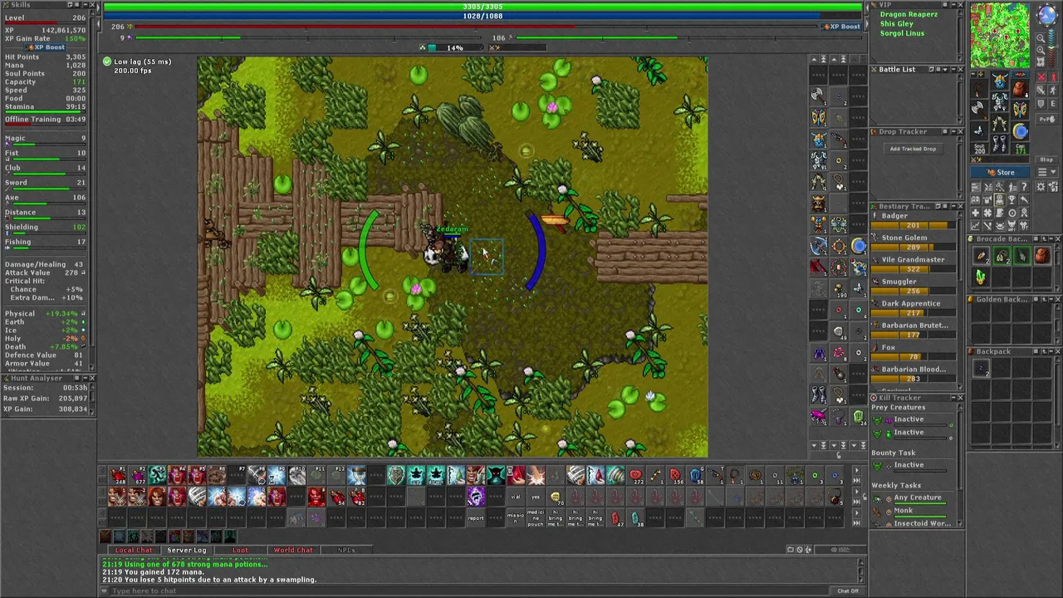Select Dragon Reaperz in VIP list
Viewport: 1063px width, 598px height.
pos(909,14)
